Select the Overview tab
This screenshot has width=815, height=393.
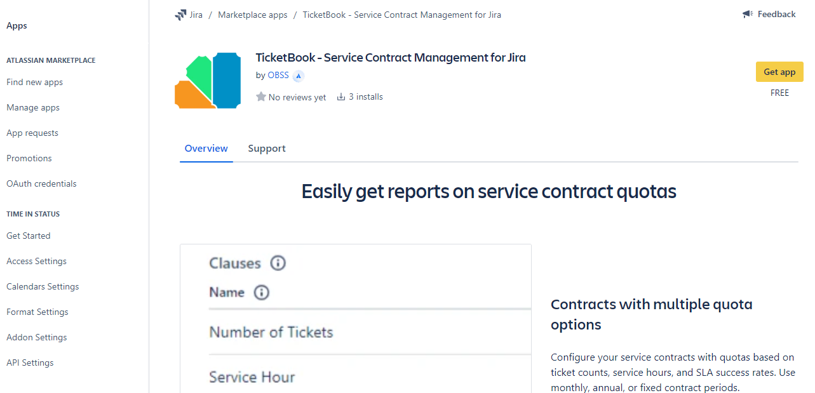tap(206, 149)
